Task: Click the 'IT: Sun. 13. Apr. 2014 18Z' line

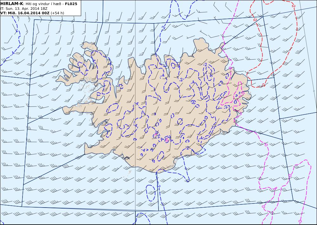Action: click(24, 9)
